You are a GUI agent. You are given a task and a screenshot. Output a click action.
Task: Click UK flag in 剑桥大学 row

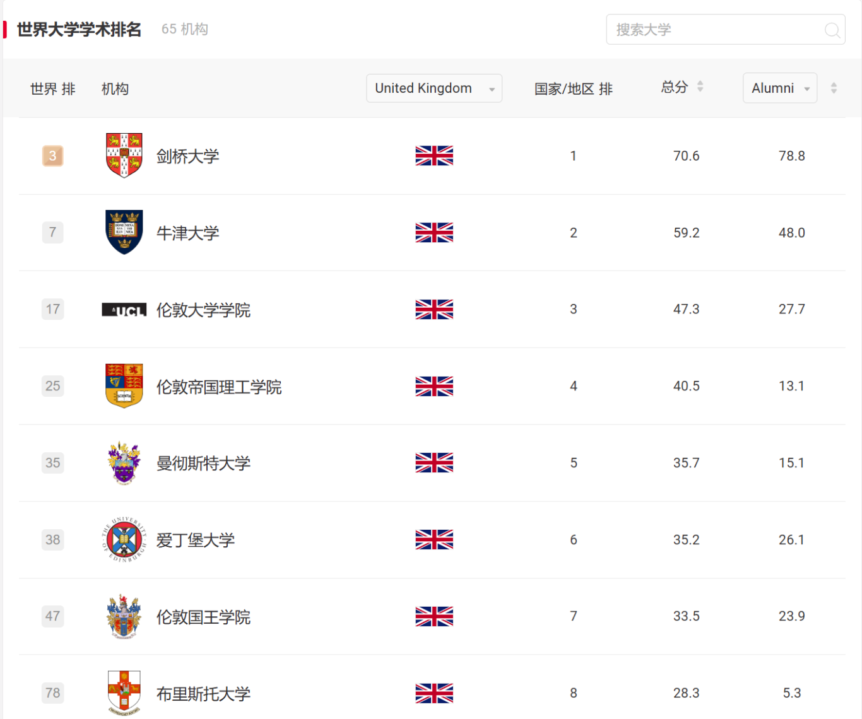tap(434, 156)
